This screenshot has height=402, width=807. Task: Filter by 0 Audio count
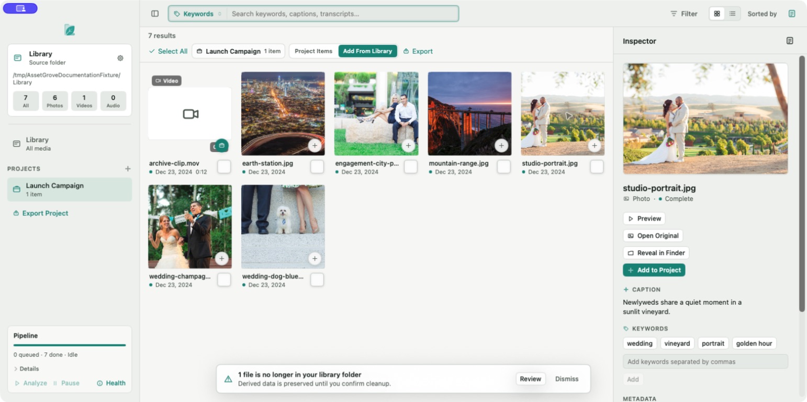pyautogui.click(x=113, y=101)
